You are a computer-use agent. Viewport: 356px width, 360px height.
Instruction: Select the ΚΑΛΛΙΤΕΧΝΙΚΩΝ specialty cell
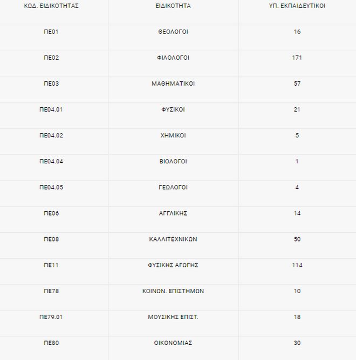[x=173, y=239]
